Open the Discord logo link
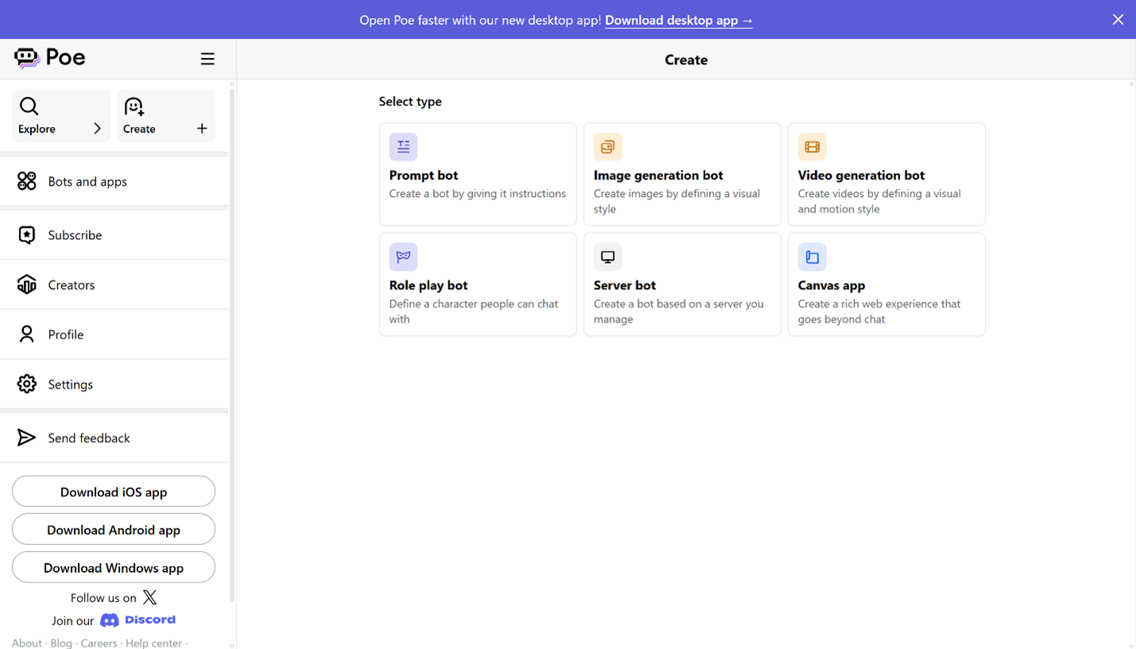 pyautogui.click(x=138, y=620)
